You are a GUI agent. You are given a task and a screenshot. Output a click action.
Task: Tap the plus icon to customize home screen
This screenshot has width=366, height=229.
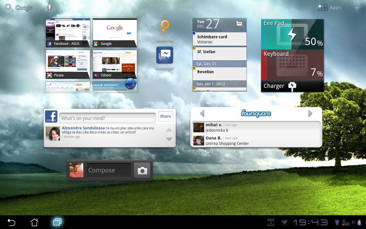357,8
